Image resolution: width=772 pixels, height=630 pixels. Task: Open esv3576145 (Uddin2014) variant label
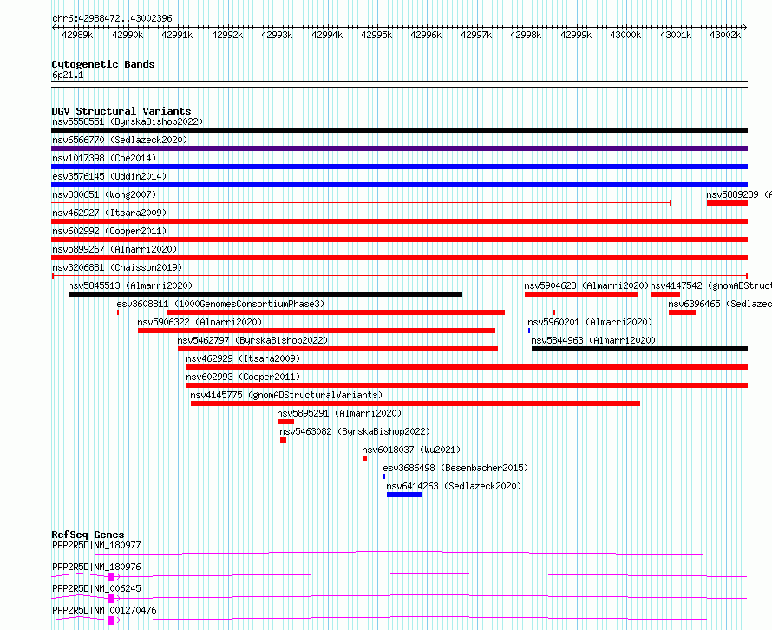coord(109,176)
